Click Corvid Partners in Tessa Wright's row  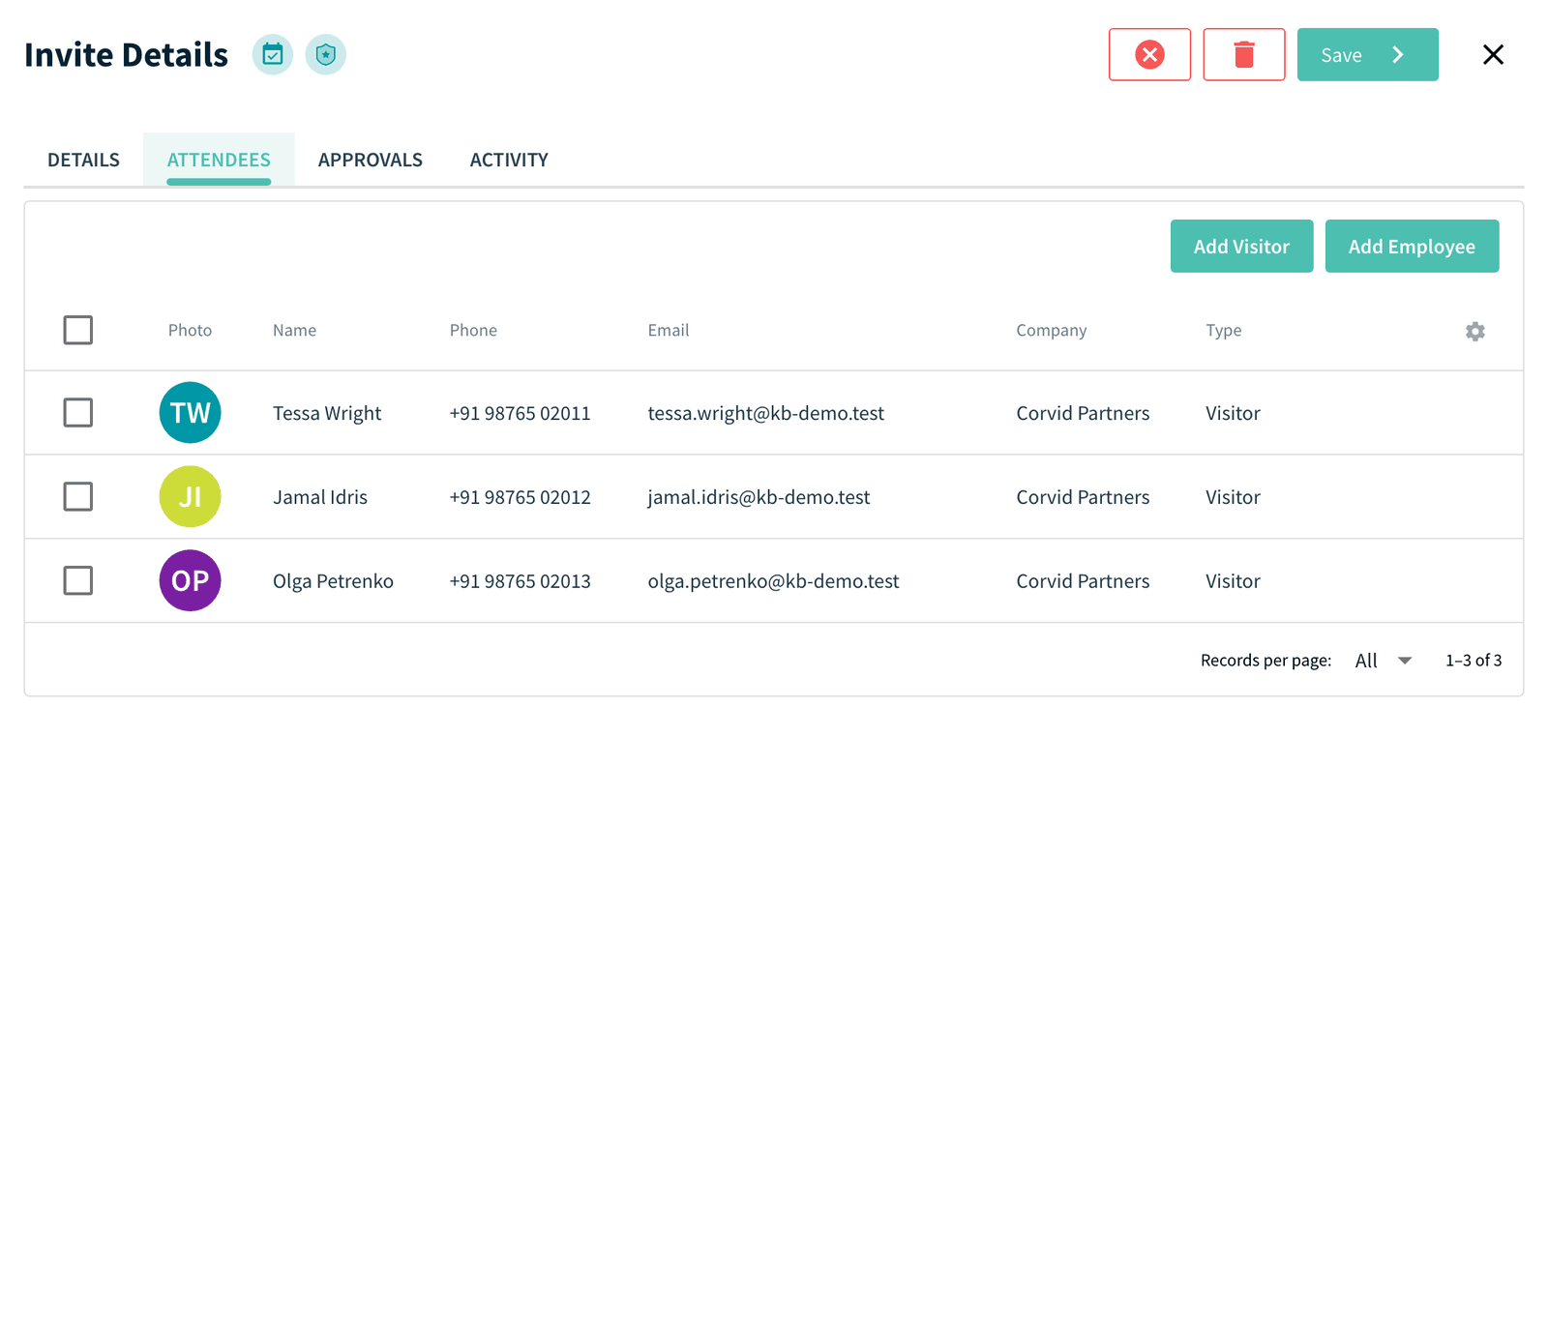(1083, 414)
